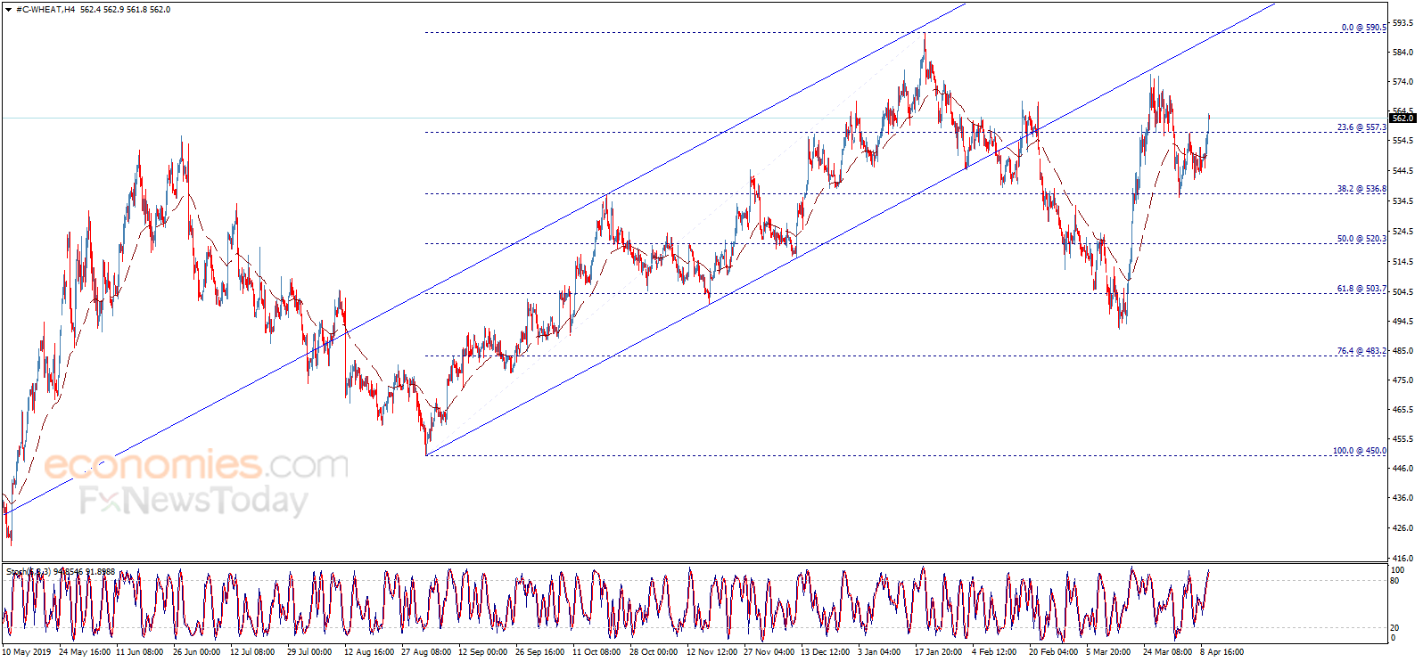This screenshot has height=662, width=1423.
Task: Click time axis label 8 Apr 16:00
Action: pos(1221,652)
